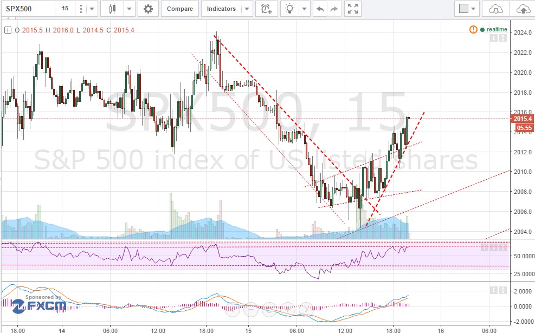Expand the lightbulb ideas dropdown arrow
535x333 pixels.
[304, 9]
